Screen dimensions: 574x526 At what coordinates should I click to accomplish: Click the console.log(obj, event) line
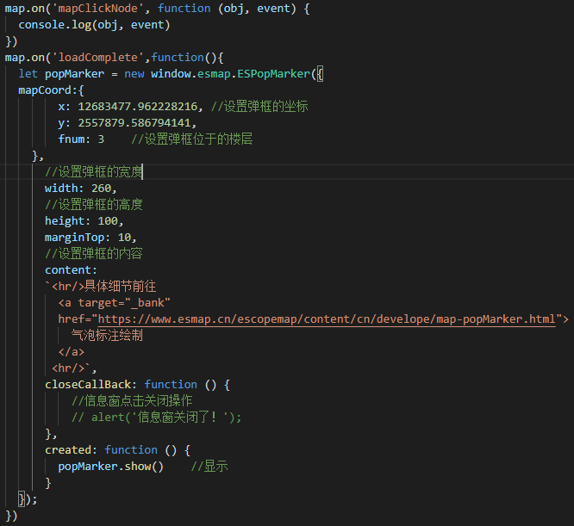(94, 25)
